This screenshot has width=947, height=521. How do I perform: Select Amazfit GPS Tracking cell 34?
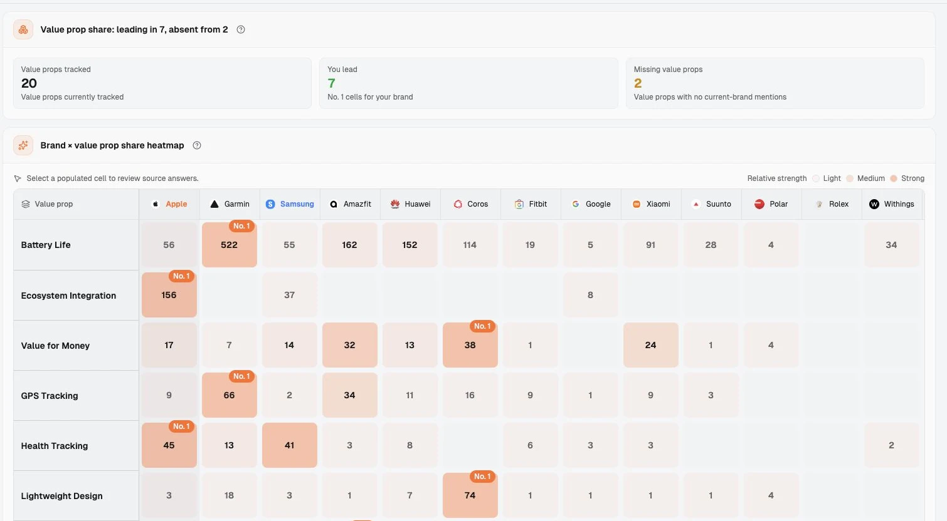pyautogui.click(x=350, y=395)
